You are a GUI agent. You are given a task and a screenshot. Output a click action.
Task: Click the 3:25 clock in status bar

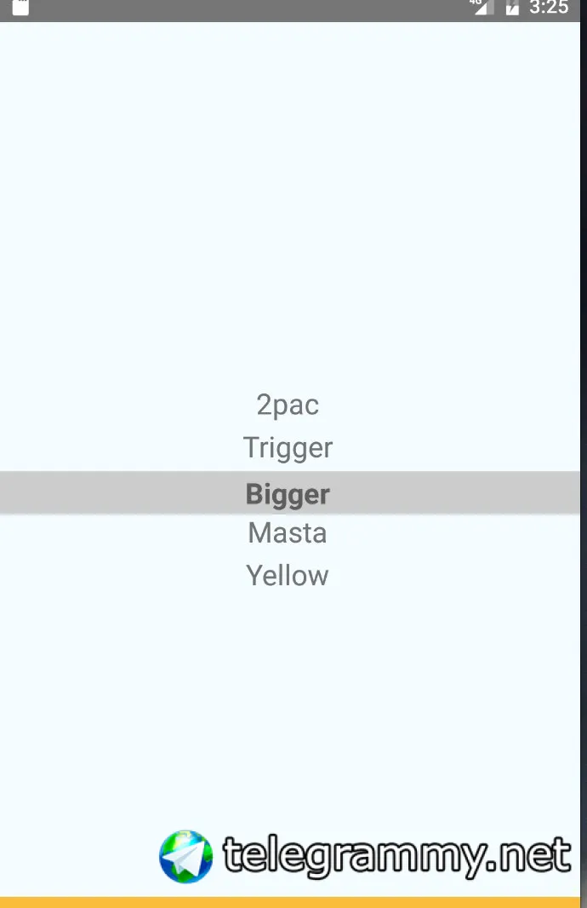coord(549,8)
